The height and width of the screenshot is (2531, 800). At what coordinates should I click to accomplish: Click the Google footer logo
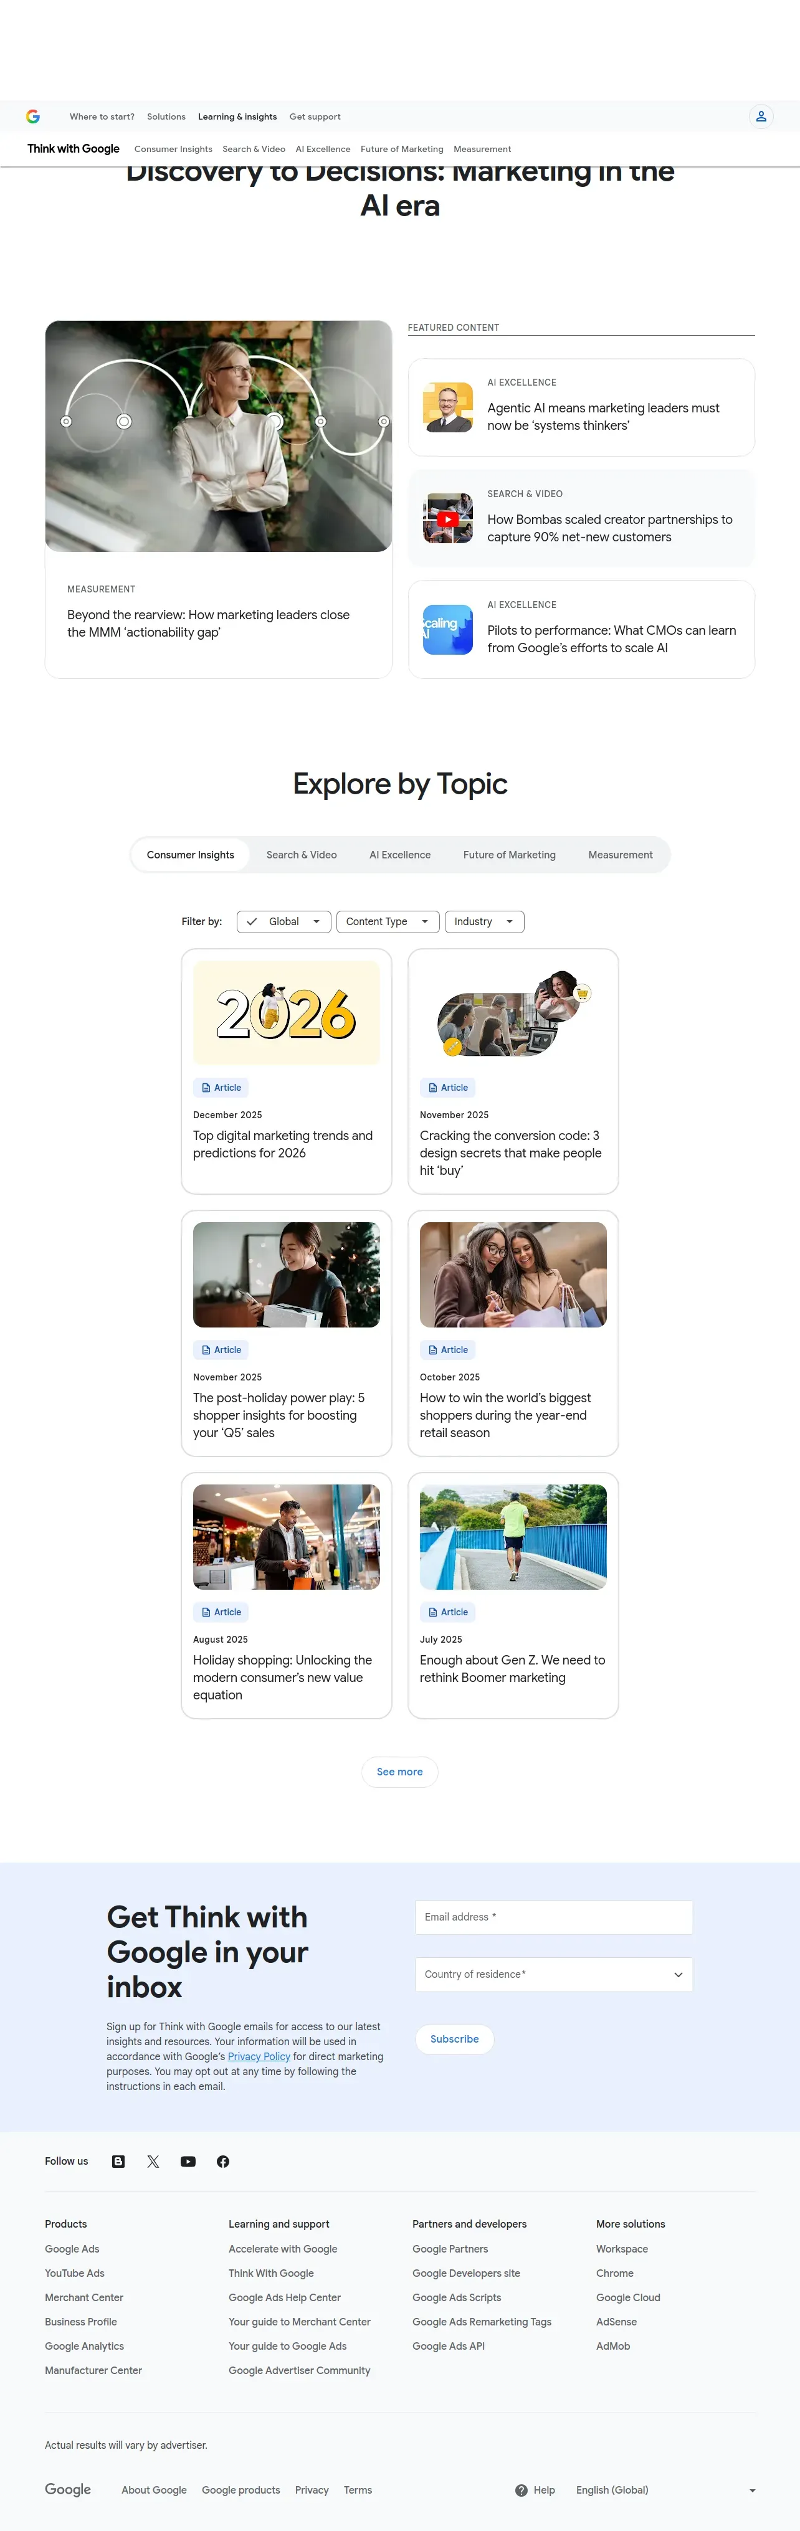[x=68, y=2489]
